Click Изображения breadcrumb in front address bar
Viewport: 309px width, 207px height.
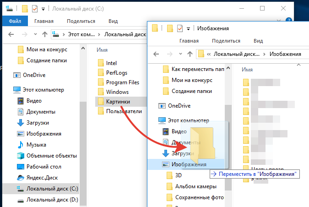pyautogui.click(x=285, y=54)
